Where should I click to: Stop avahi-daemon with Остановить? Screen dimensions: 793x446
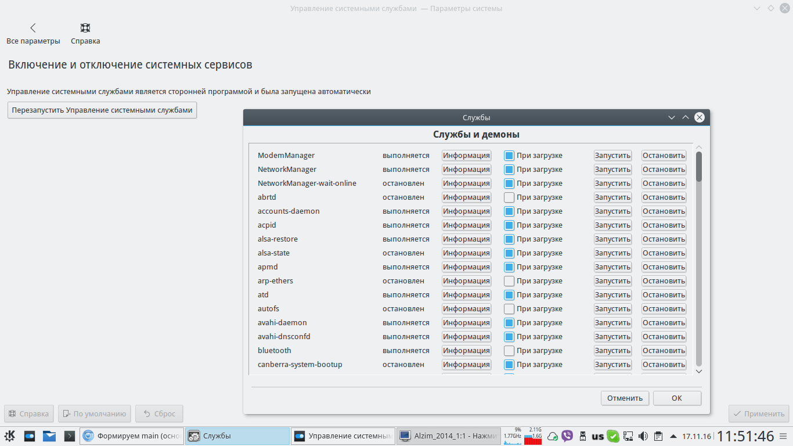point(664,323)
